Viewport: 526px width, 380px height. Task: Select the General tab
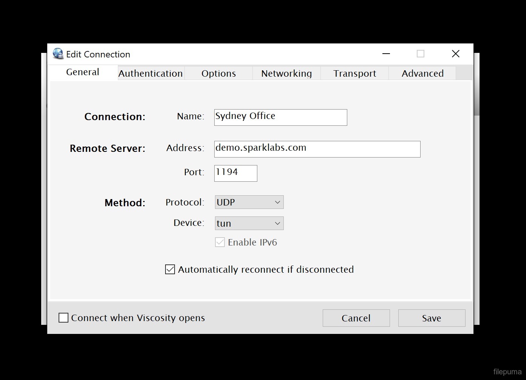pos(83,72)
